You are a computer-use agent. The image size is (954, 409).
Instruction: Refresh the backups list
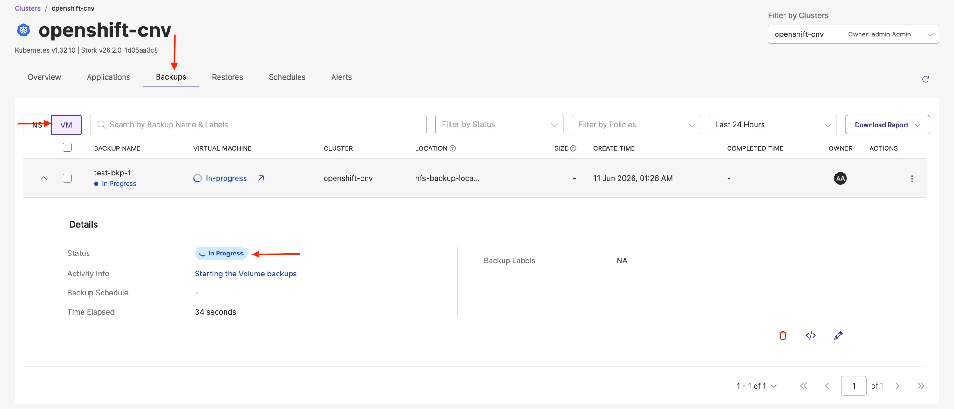coord(926,79)
